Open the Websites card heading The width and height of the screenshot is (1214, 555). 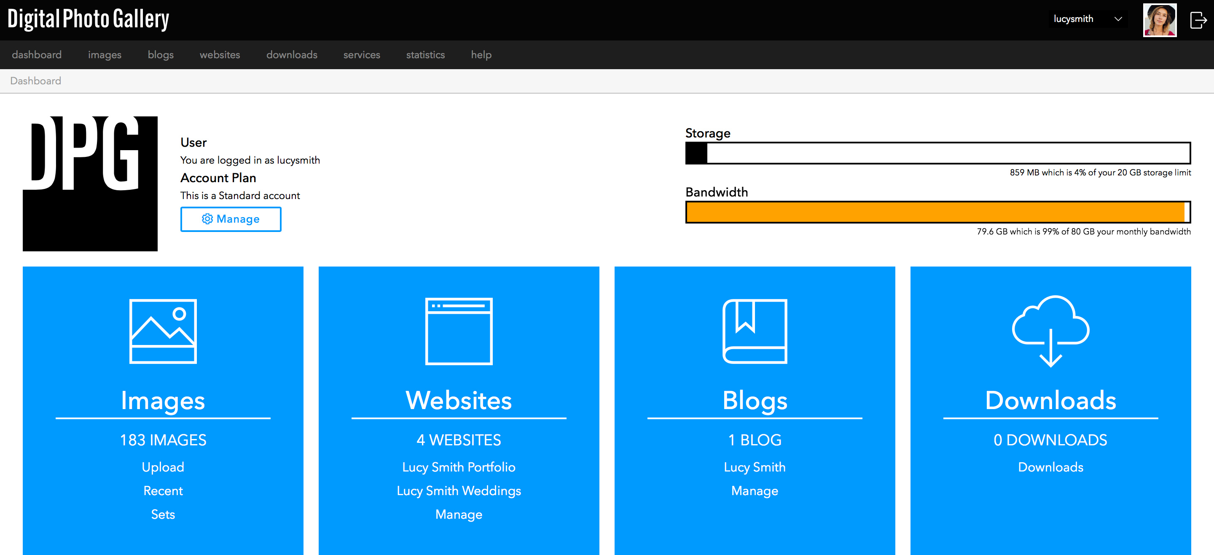pyautogui.click(x=459, y=400)
